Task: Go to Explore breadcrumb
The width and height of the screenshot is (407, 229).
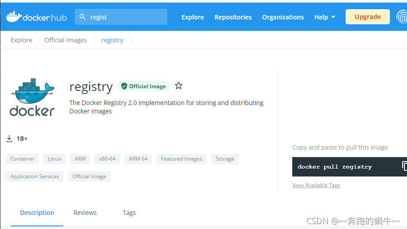Action: coord(21,40)
